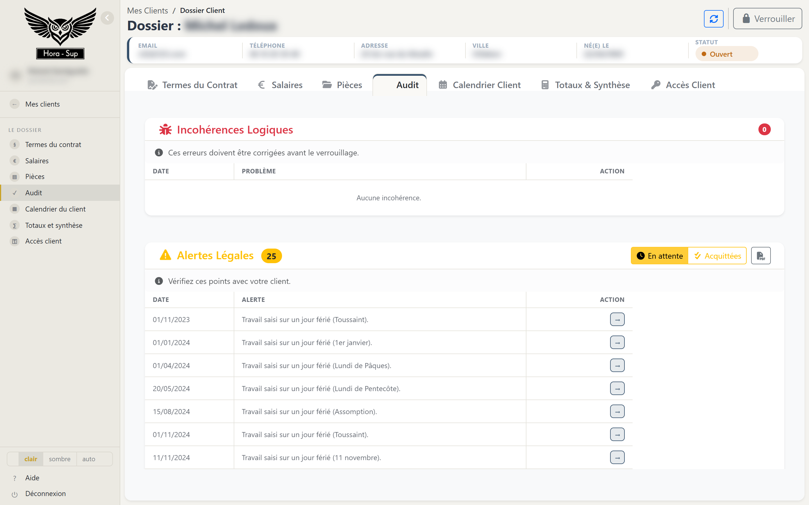Collapse the sidebar with the chevron button

[x=107, y=18]
